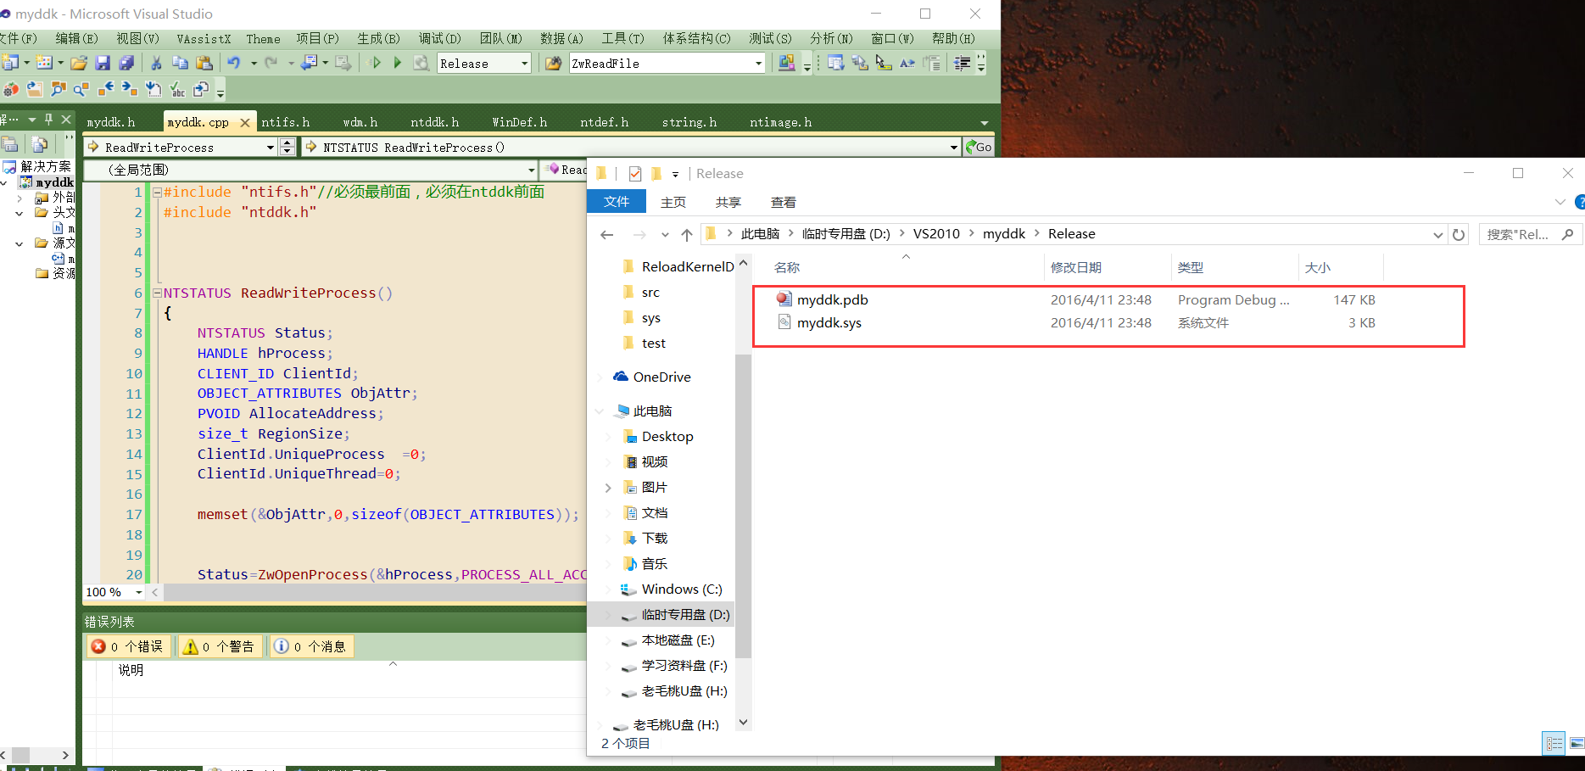Close the myddk.cpp editor tab
This screenshot has height=771, width=1585.
coord(245,122)
